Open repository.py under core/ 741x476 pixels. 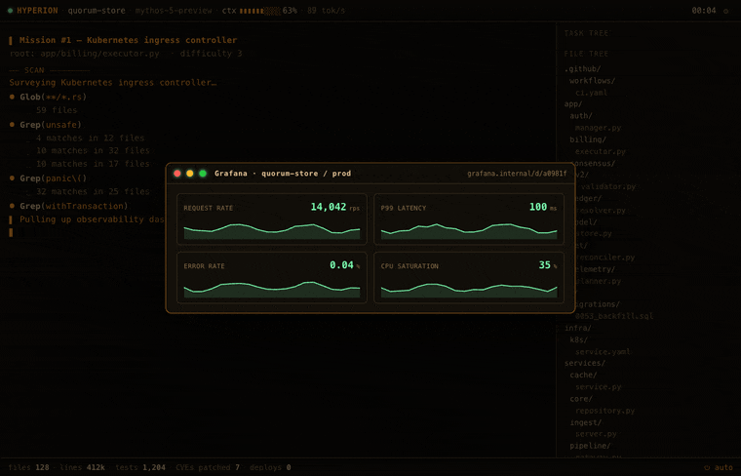coord(604,411)
